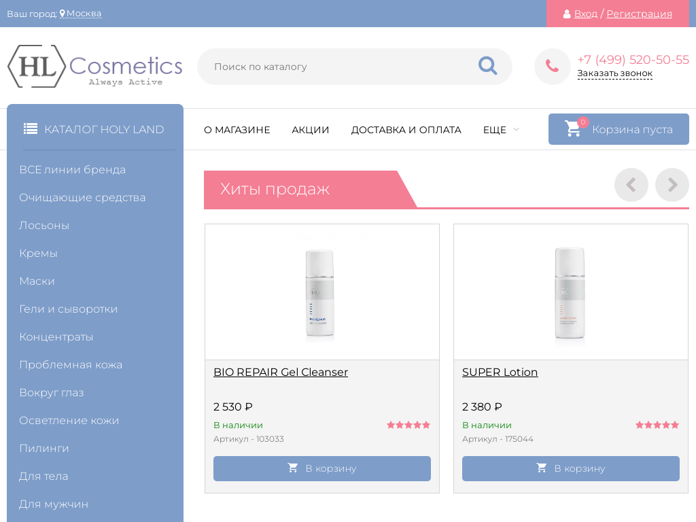Select Для тела category
This screenshot has height=522, width=696.
click(x=43, y=476)
